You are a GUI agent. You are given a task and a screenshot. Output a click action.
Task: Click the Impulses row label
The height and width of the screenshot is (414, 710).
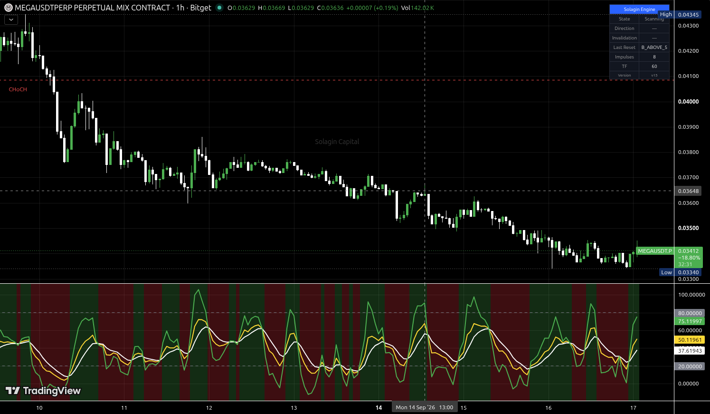coord(625,57)
